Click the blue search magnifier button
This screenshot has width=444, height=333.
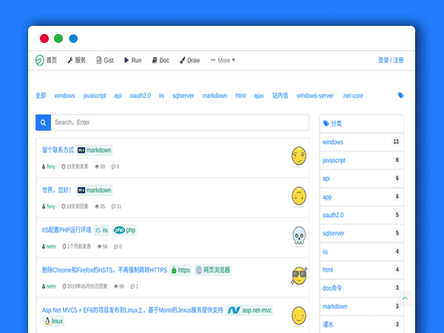click(43, 123)
